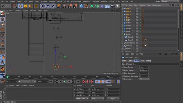Image resolution: width=183 pixels, height=103 pixels.
Task: Toggle Disc.2 layer checkbox
Action: pos(137,14)
